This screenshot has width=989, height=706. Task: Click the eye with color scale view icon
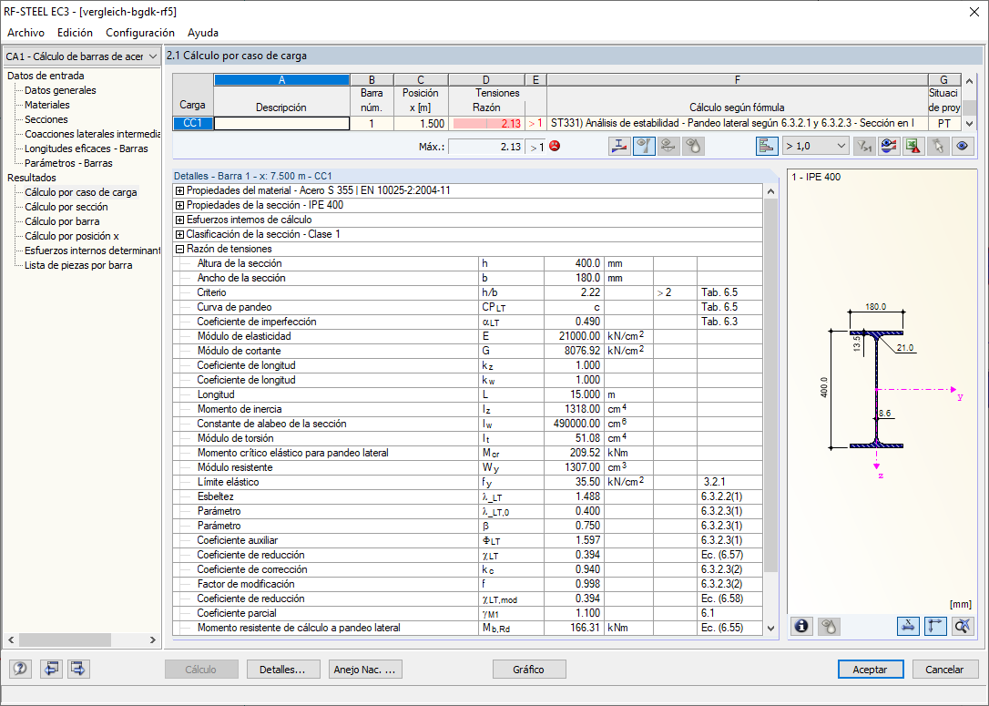[x=888, y=147]
